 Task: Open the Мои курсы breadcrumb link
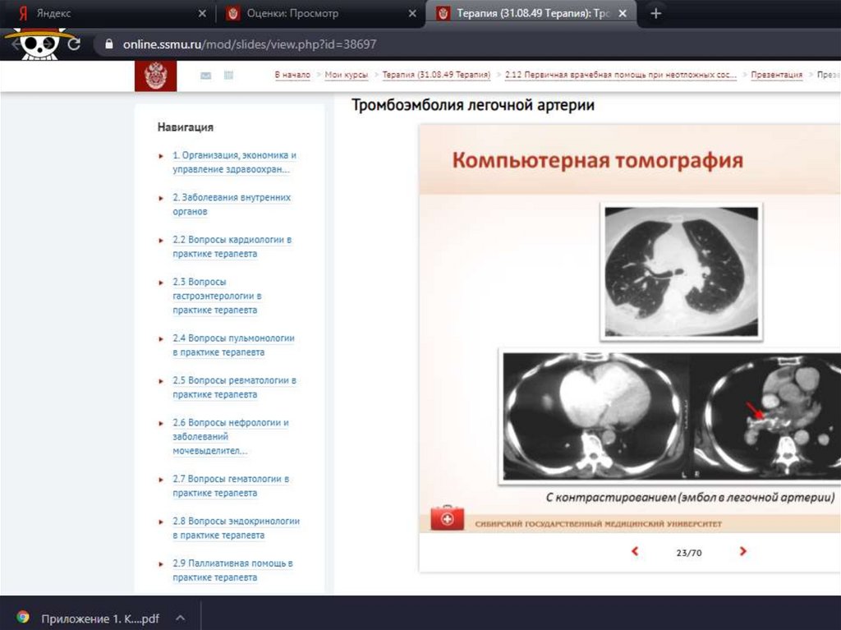point(346,75)
